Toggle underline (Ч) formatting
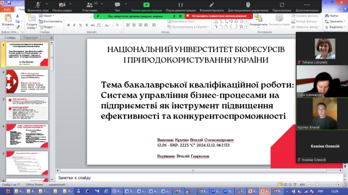The width and height of the screenshot is (348, 195). [80, 25]
